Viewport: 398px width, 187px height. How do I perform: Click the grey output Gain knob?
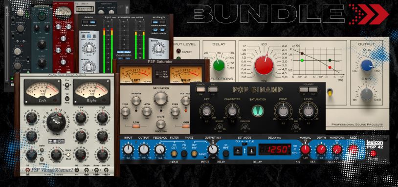click(367, 94)
